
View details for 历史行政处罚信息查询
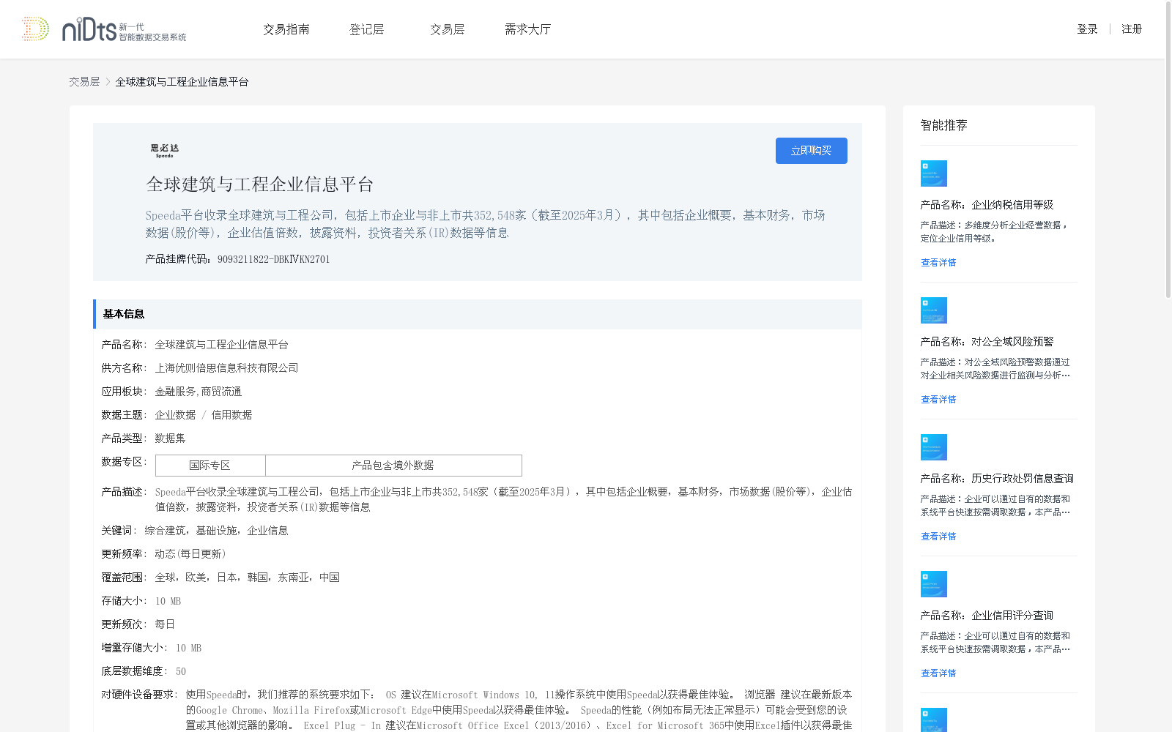(x=938, y=537)
